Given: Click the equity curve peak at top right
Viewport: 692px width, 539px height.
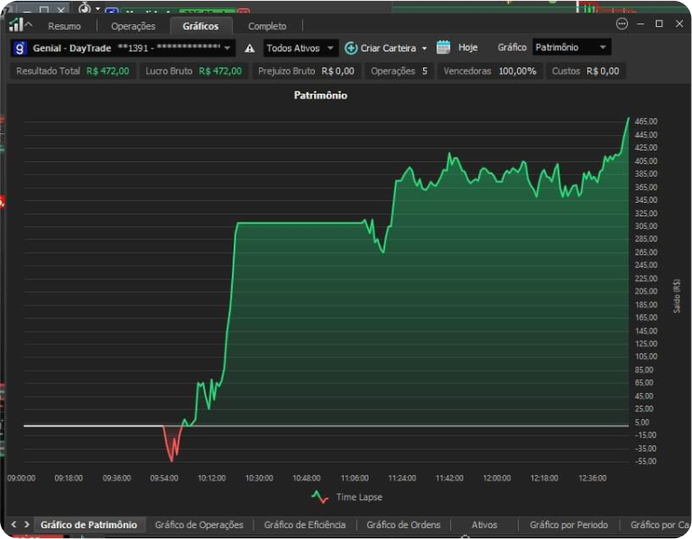Looking at the screenshot, I should 628,118.
